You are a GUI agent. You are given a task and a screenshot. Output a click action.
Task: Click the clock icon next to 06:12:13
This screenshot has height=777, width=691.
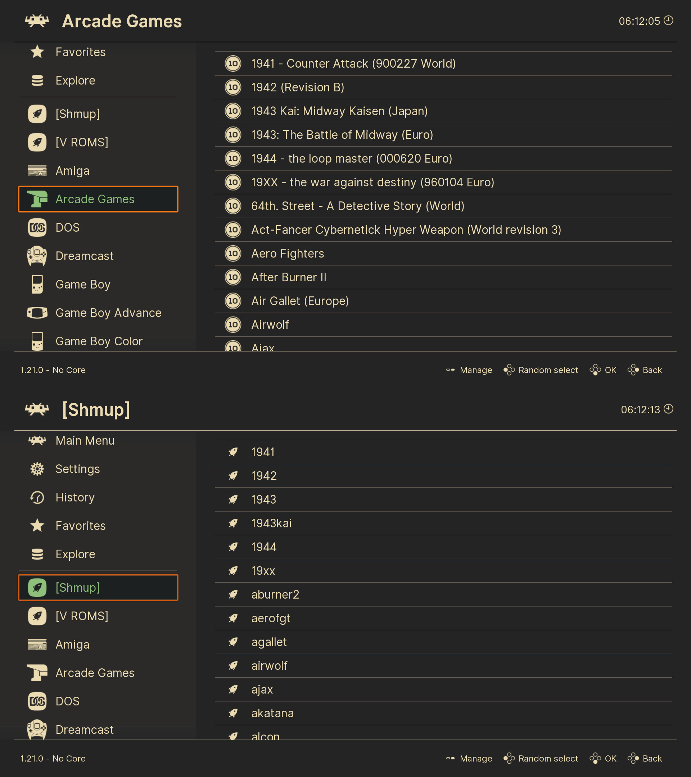(668, 409)
